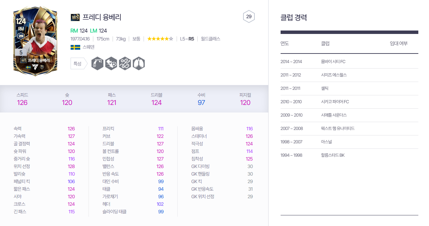
Task: Click the 태클 value 94
Action: pos(161,189)
